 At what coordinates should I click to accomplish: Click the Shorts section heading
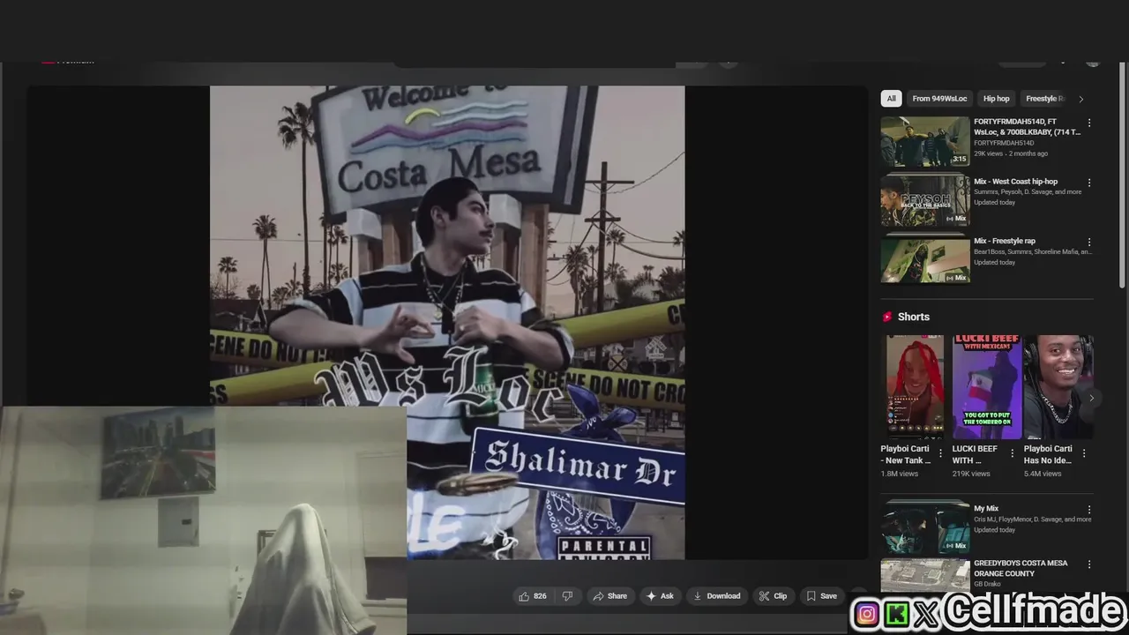(914, 317)
